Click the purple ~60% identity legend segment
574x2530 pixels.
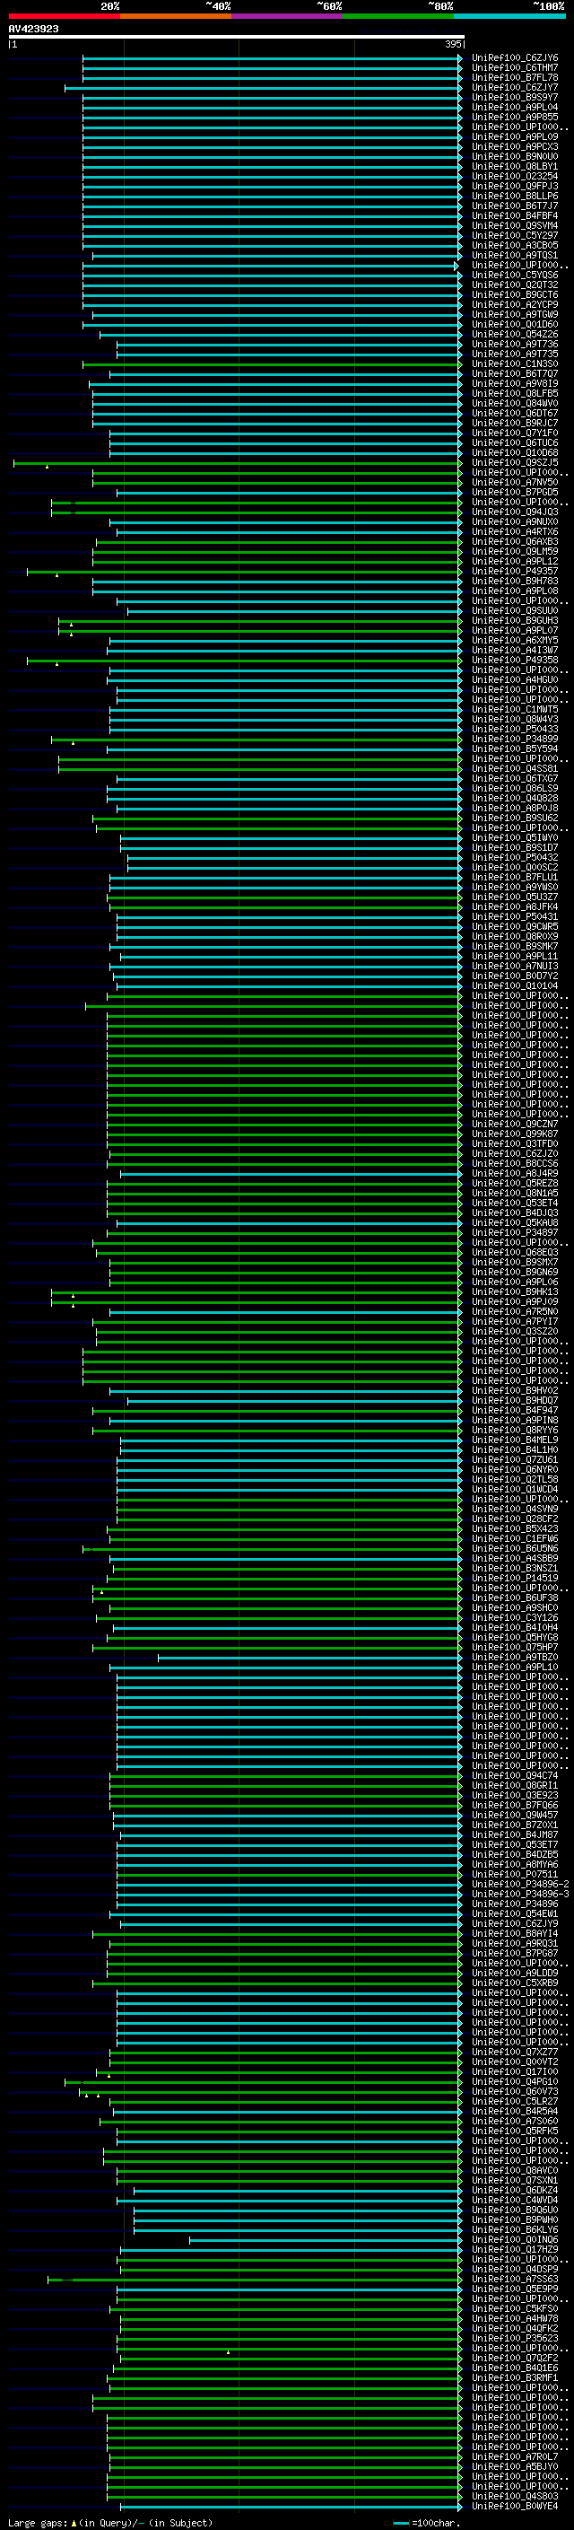tap(288, 16)
